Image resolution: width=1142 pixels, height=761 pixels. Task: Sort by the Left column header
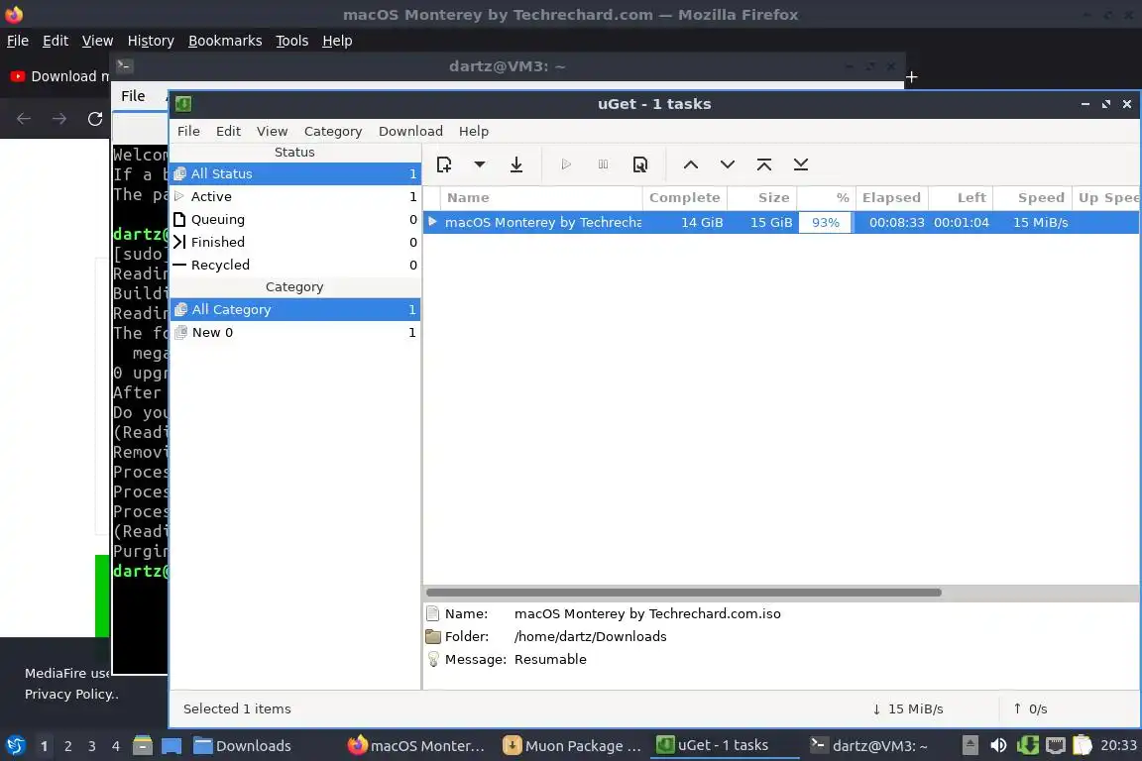[962, 197]
